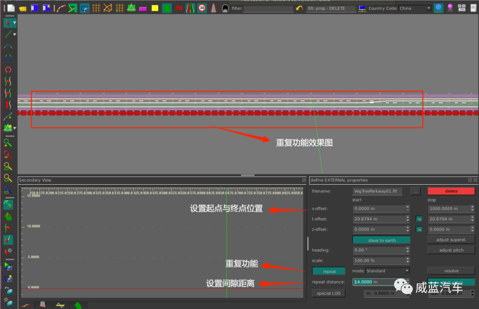This screenshot has height=309, width=479.
Task: Click the red arrow with info icon
Action: [x=8, y=240]
